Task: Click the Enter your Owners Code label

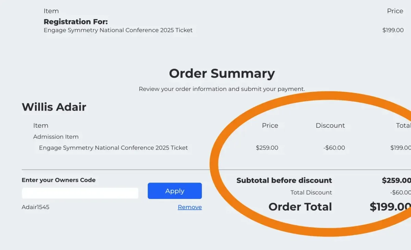Action: point(59,180)
